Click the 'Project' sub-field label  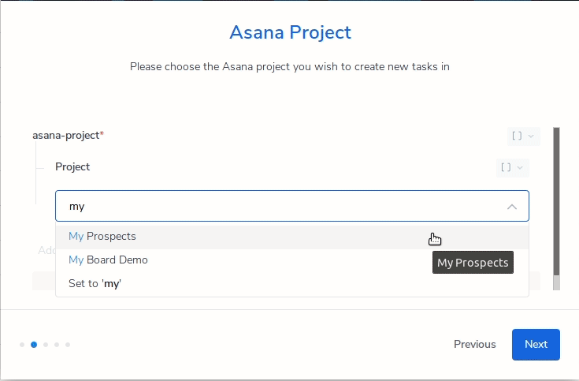point(72,167)
